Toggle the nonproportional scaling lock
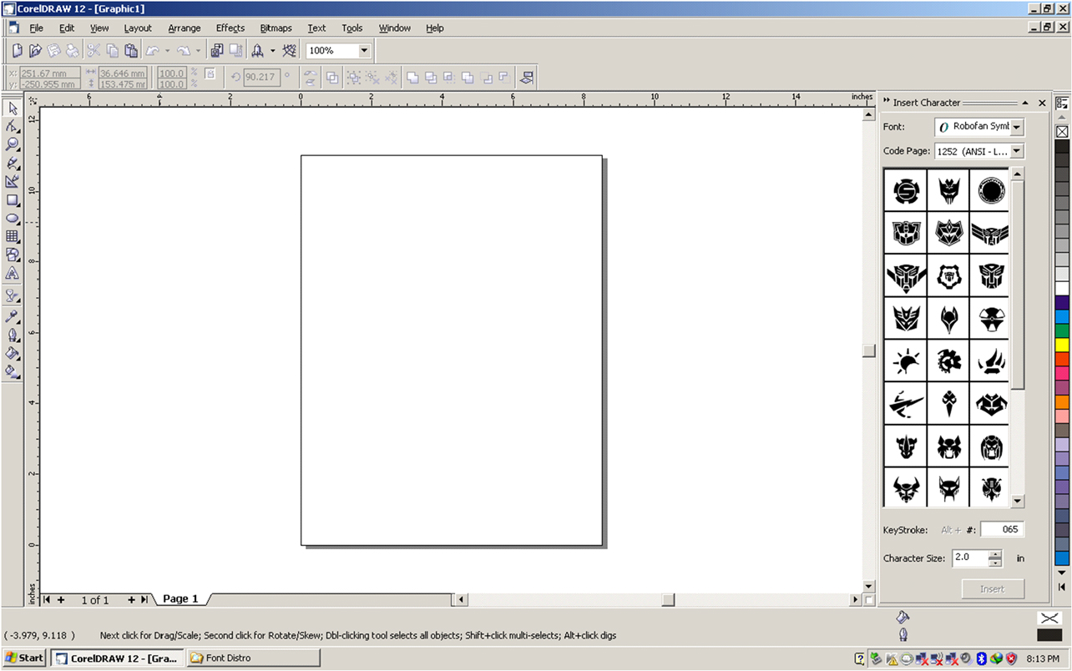This screenshot has height=671, width=1072. pyautogui.click(x=210, y=73)
